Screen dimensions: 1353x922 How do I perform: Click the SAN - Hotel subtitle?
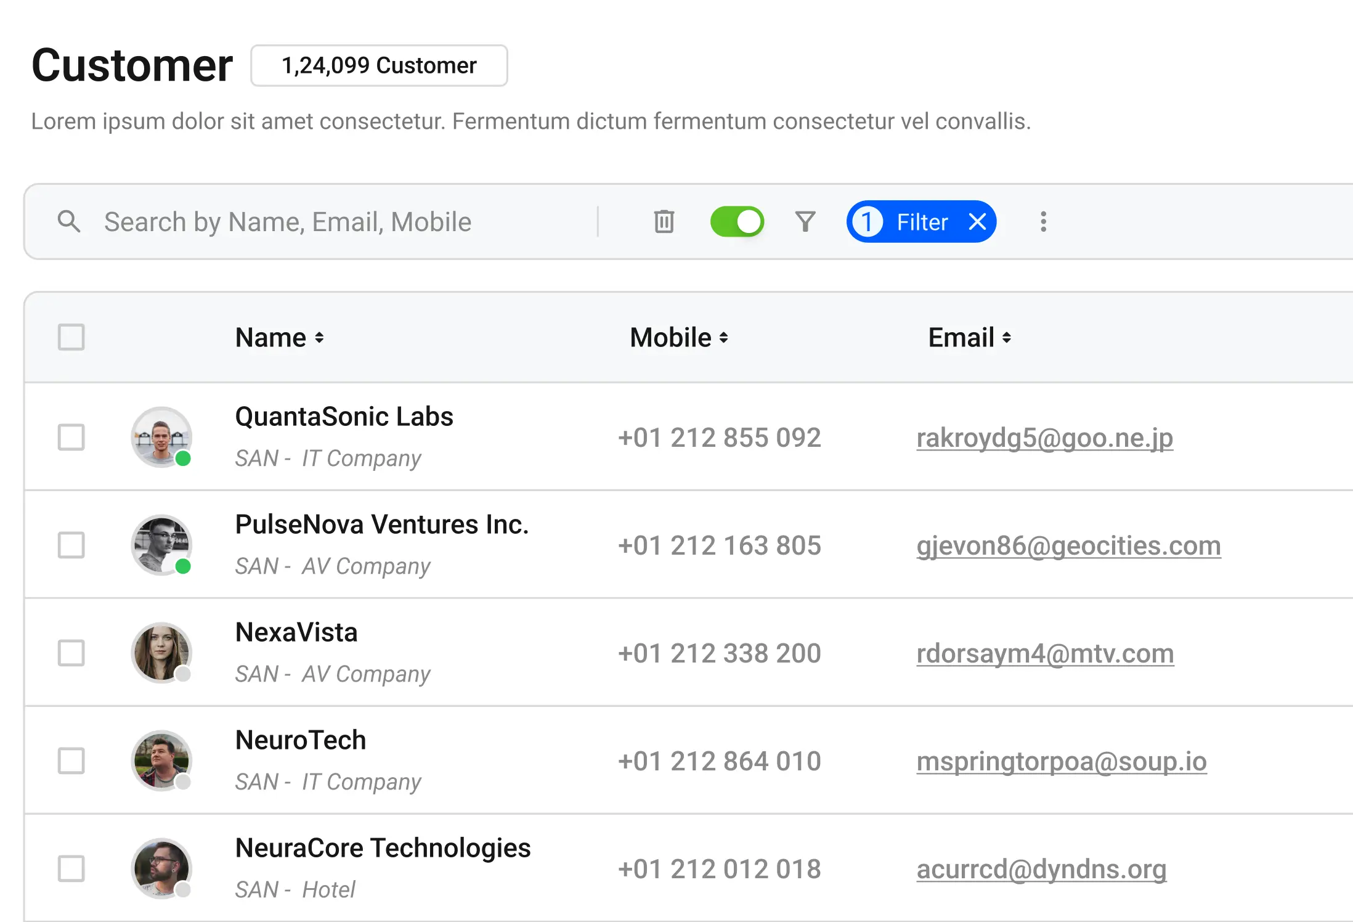click(295, 889)
